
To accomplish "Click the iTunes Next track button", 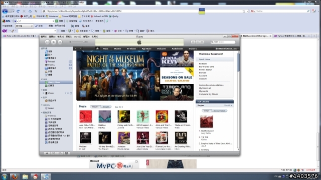I will pyautogui.click(x=60, y=42).
